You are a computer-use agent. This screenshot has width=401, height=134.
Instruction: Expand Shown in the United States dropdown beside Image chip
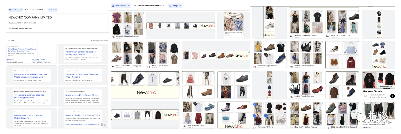tap(163, 6)
